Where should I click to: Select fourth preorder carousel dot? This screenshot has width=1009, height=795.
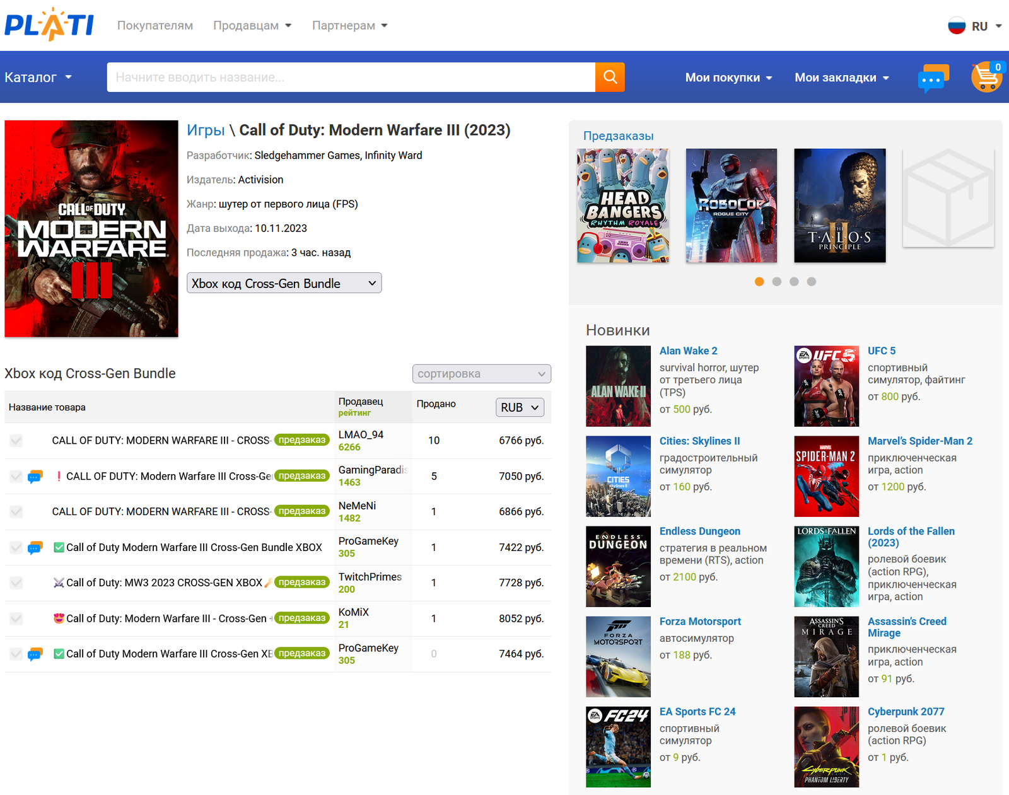[x=812, y=282]
